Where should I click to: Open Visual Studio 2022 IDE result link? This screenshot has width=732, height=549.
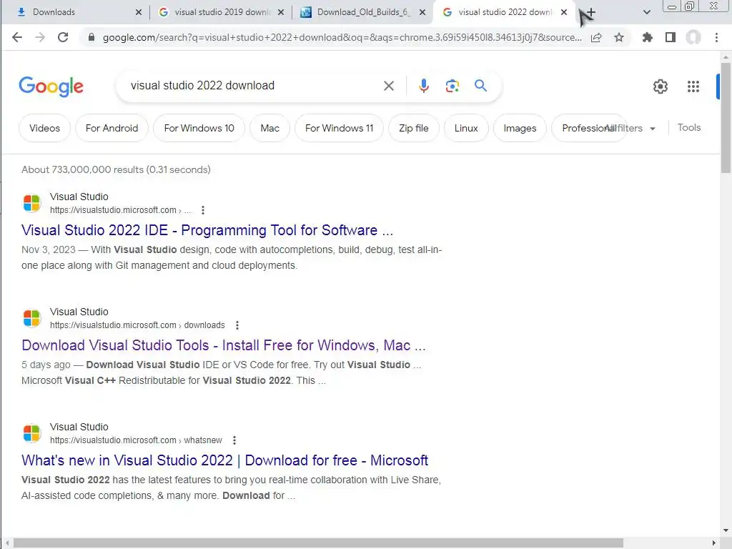207,230
